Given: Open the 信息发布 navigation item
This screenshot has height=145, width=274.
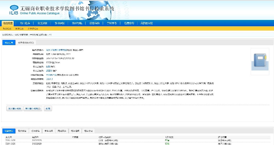Looking at the screenshot, I should (129, 23).
